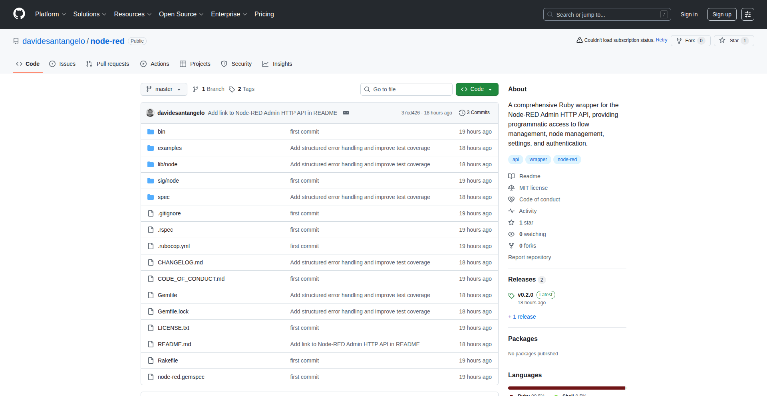Open the Platform menu dropdown

(50, 14)
